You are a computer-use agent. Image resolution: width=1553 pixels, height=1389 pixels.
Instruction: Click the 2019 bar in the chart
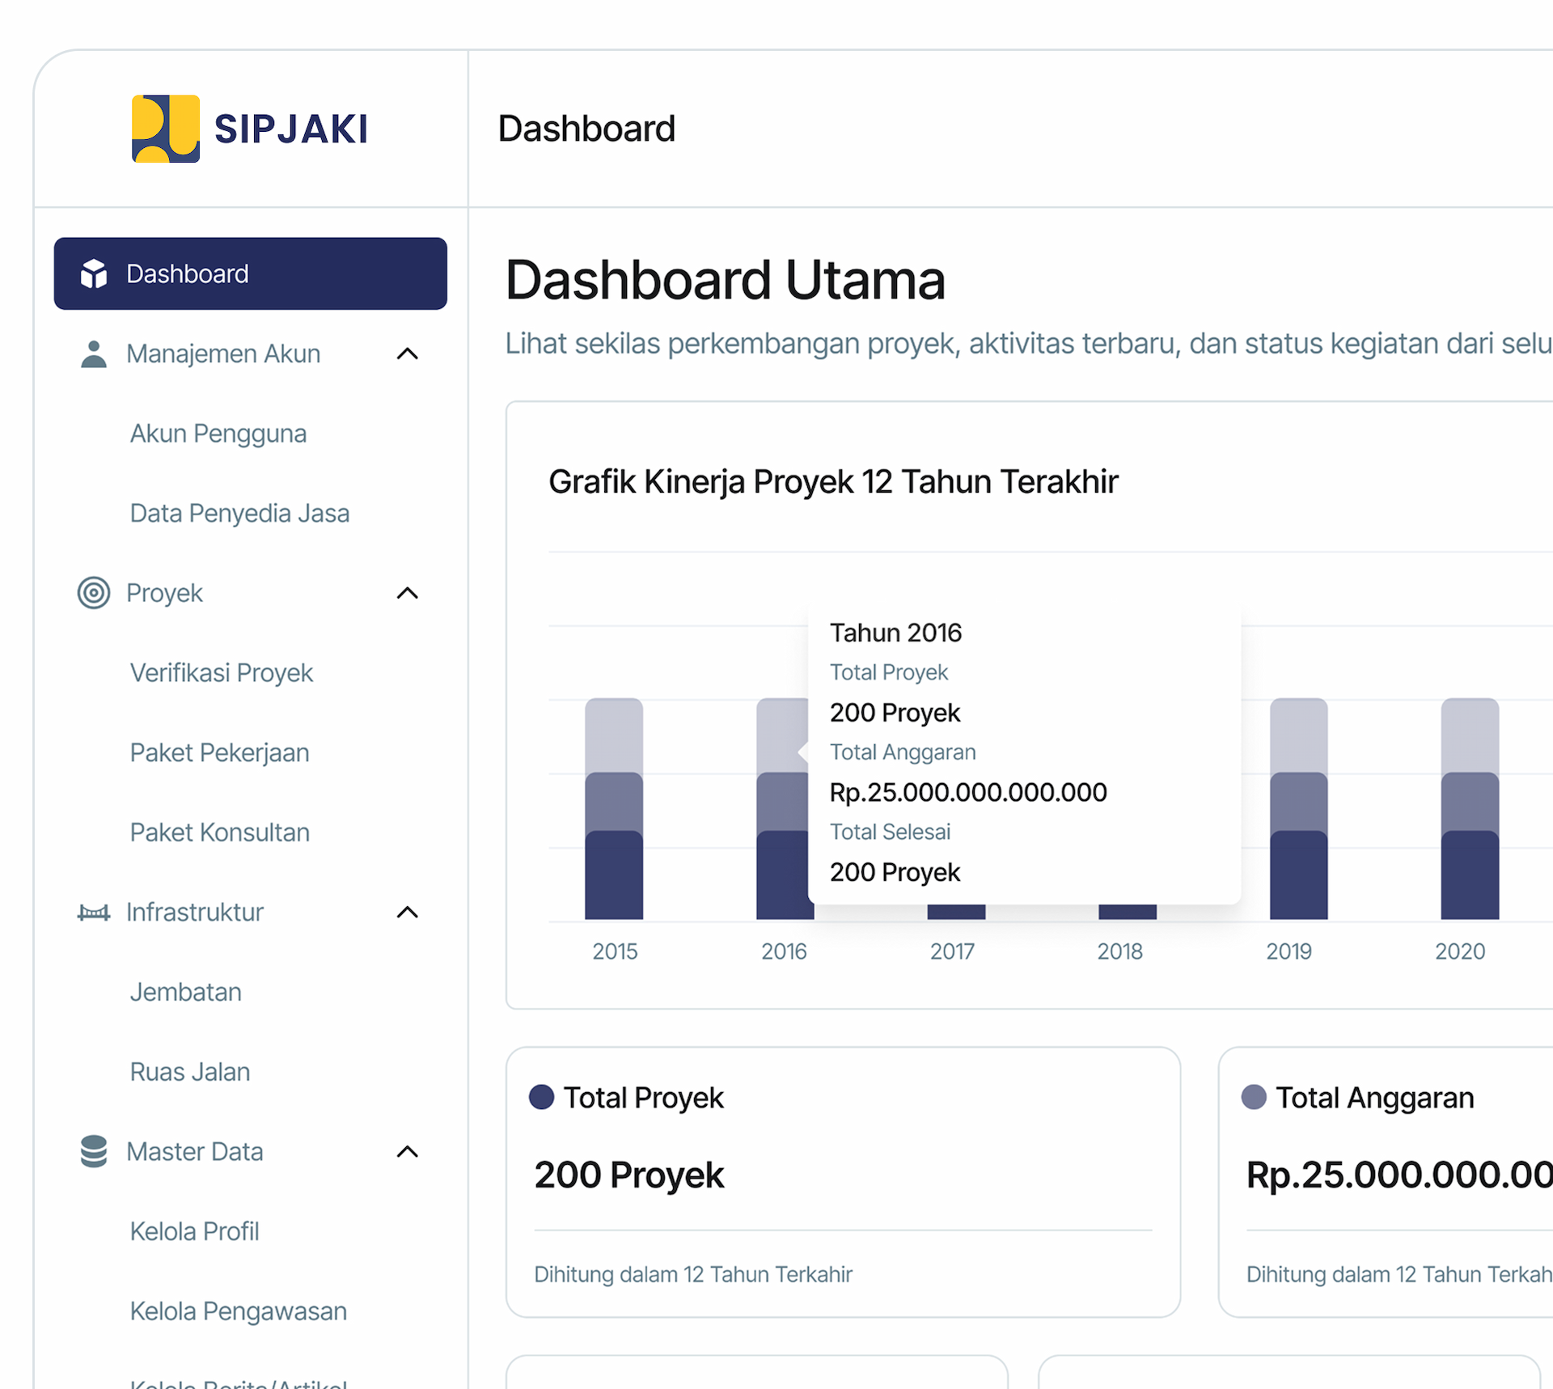click(x=1298, y=809)
